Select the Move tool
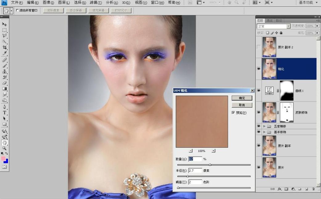The image size is (321, 199). coord(4,24)
